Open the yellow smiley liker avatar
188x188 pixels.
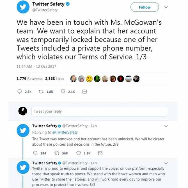(x=89, y=79)
